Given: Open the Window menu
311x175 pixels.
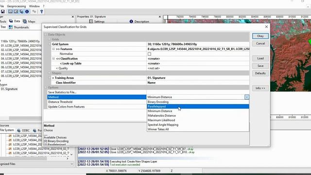Looking at the screenshot, I should [35, 6].
